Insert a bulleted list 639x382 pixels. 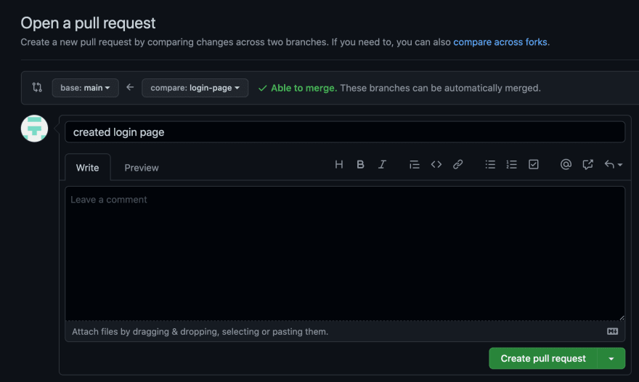pyautogui.click(x=490, y=164)
